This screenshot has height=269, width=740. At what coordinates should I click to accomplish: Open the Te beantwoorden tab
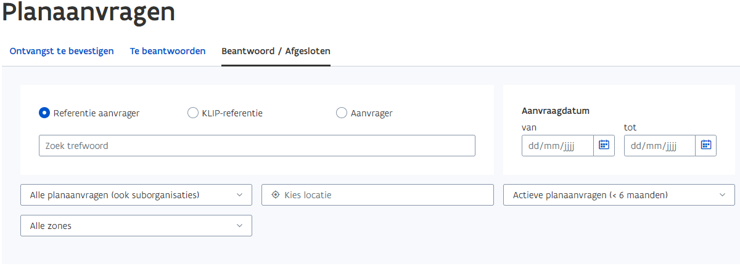click(168, 51)
